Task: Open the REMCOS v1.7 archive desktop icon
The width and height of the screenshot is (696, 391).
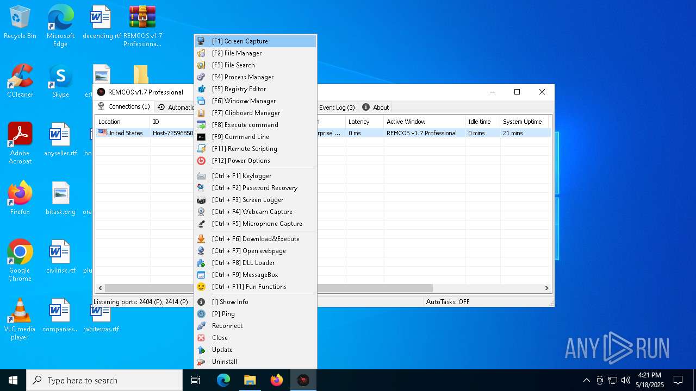Action: [142, 26]
